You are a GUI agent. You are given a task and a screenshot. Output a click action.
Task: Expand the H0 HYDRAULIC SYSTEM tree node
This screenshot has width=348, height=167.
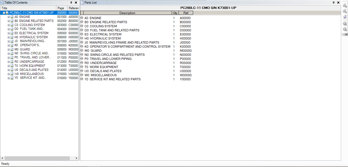8,37
